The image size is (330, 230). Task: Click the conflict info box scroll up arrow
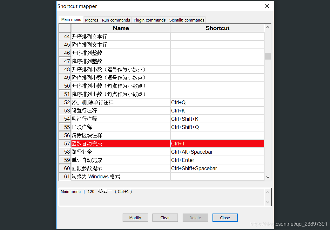tap(267, 192)
